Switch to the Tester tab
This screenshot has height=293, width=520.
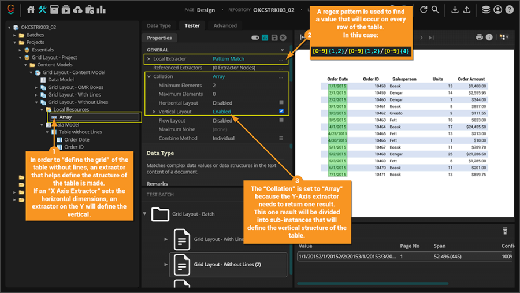click(x=192, y=25)
